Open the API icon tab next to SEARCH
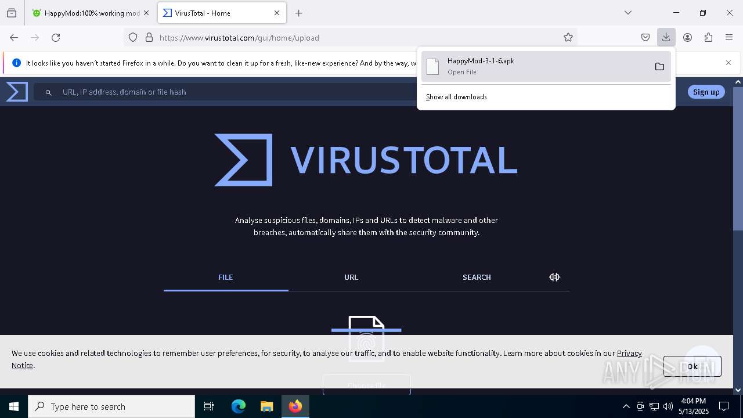This screenshot has width=743, height=418. click(554, 278)
